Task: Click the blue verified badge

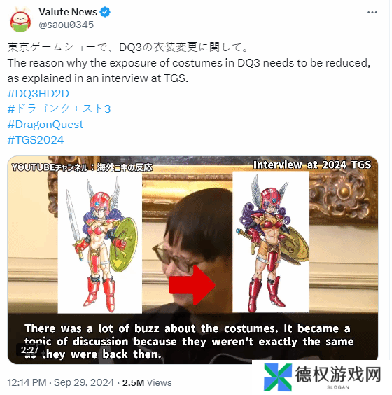Action: tap(105, 12)
